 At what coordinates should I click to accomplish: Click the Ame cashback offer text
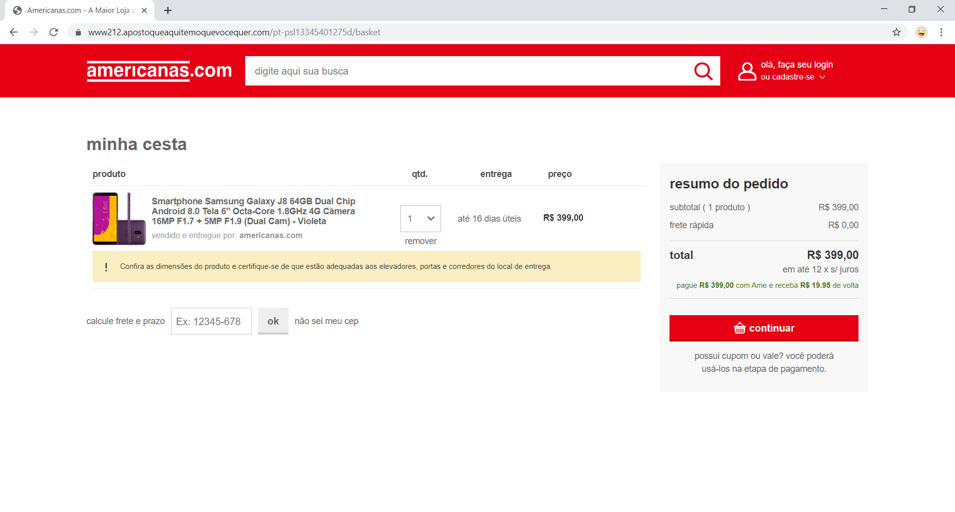click(767, 285)
